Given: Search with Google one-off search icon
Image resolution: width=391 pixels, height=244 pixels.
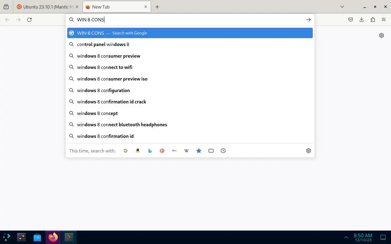Looking at the screenshot, I should 126,151.
